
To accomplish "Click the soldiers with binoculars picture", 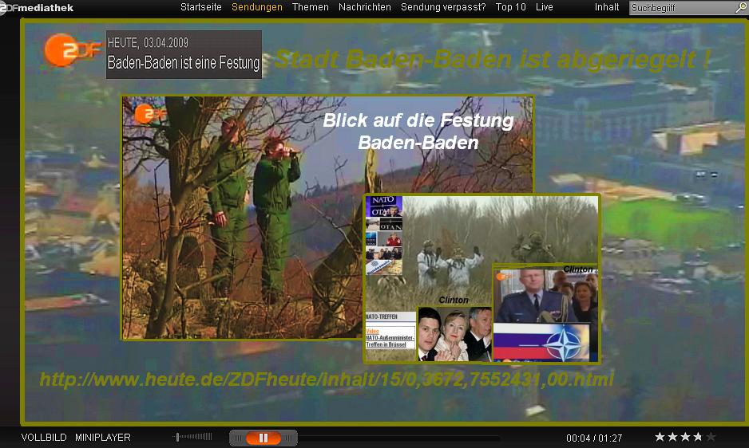I will tap(243, 218).
